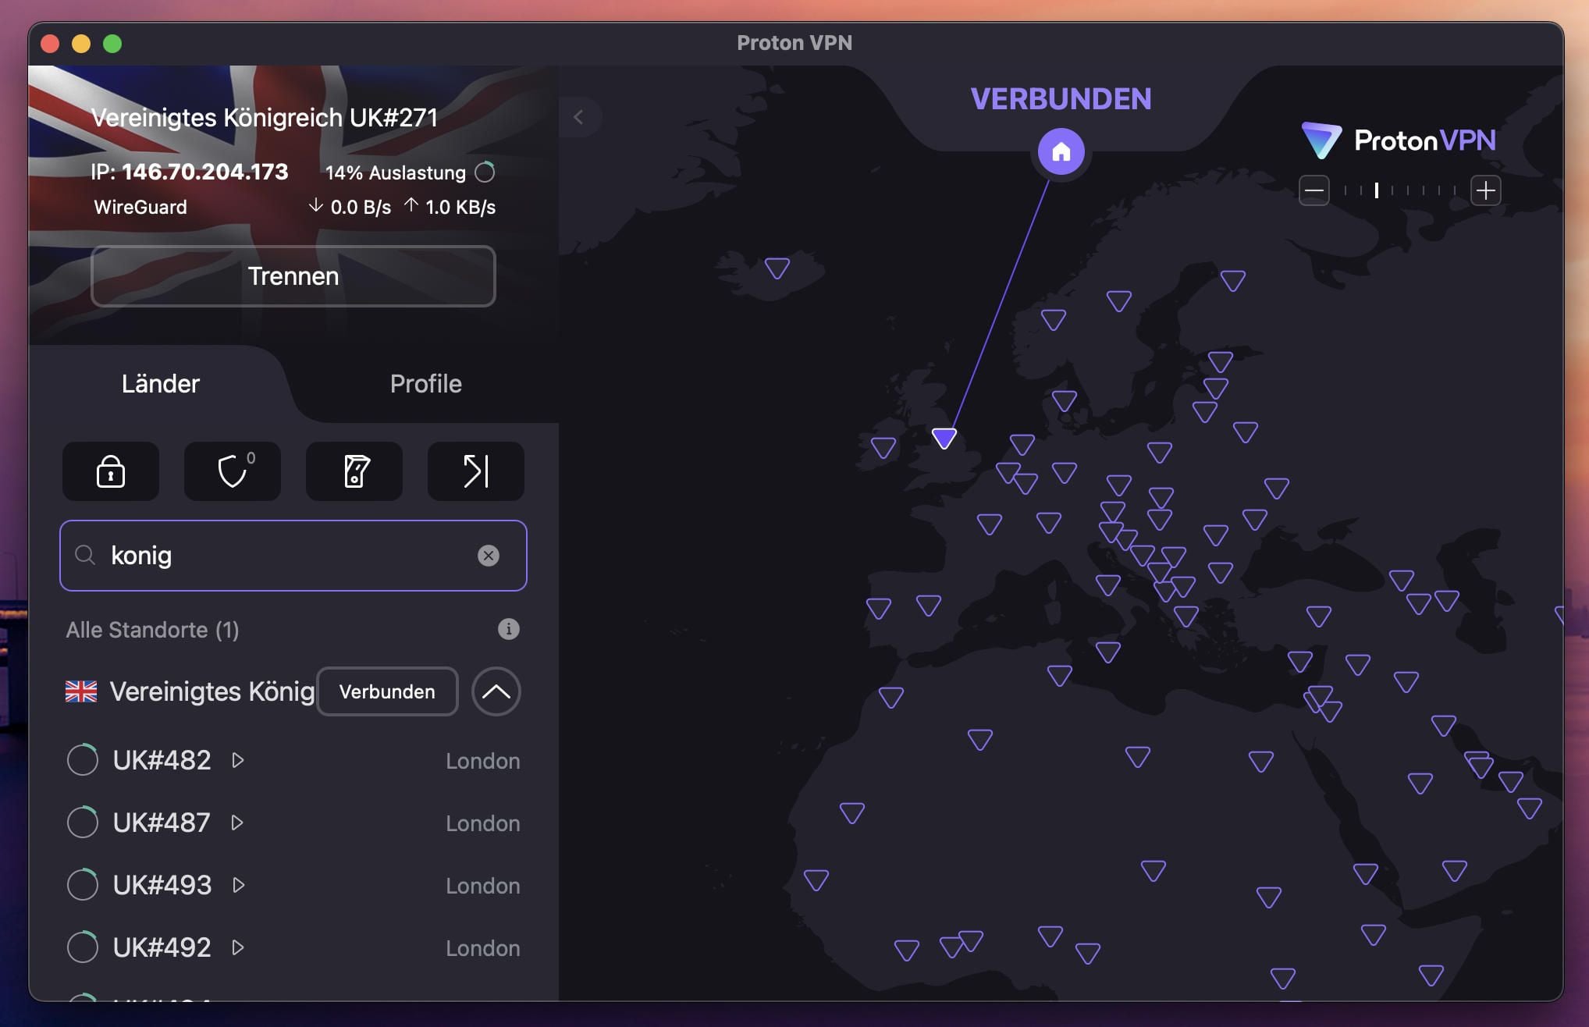The image size is (1589, 1027).
Task: Open the Alle Standorte info icon
Action: click(509, 629)
